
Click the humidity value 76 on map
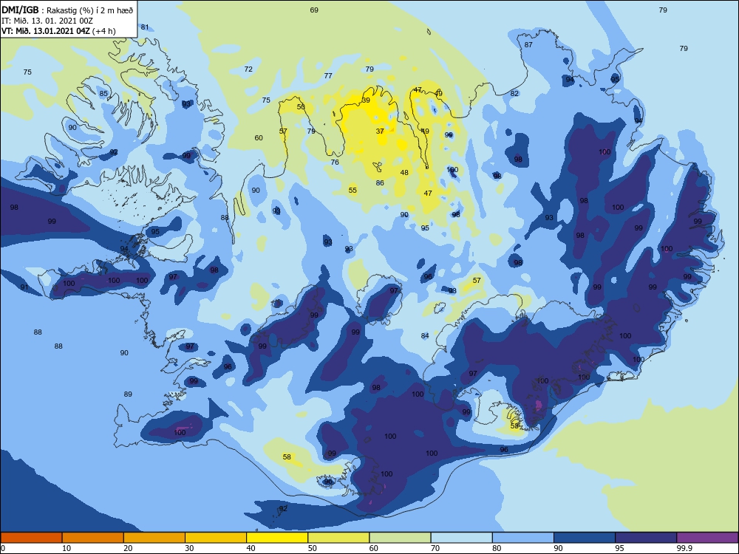pos(335,162)
